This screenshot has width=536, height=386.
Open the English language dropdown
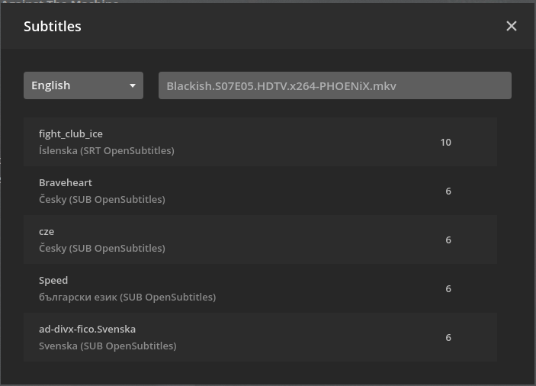[82, 85]
